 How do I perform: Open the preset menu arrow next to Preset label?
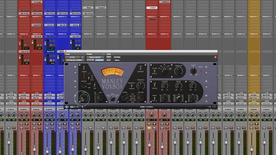[103, 54]
